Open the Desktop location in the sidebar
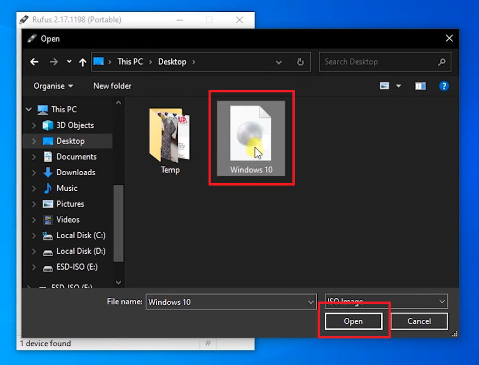The height and width of the screenshot is (365, 479). pyautogui.click(x=71, y=141)
